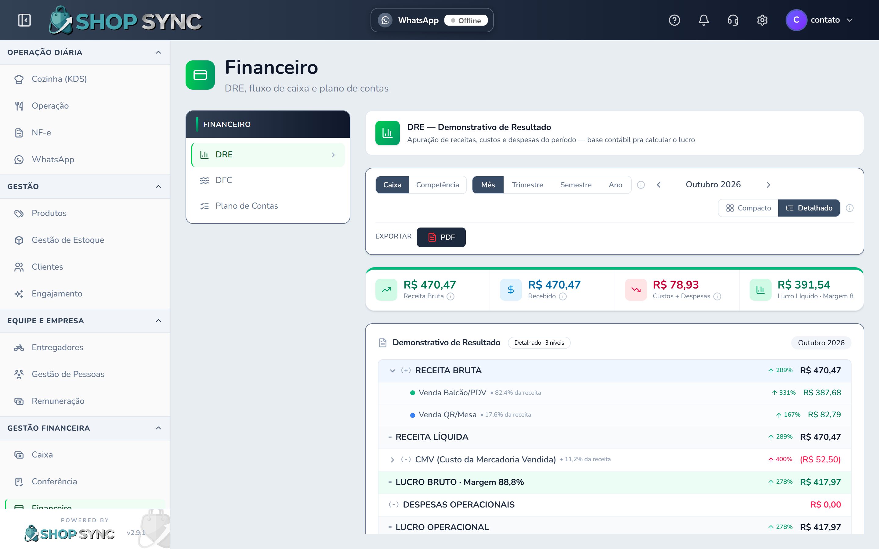Image resolution: width=879 pixels, height=549 pixels.
Task: Select Semestre period
Action: click(576, 185)
